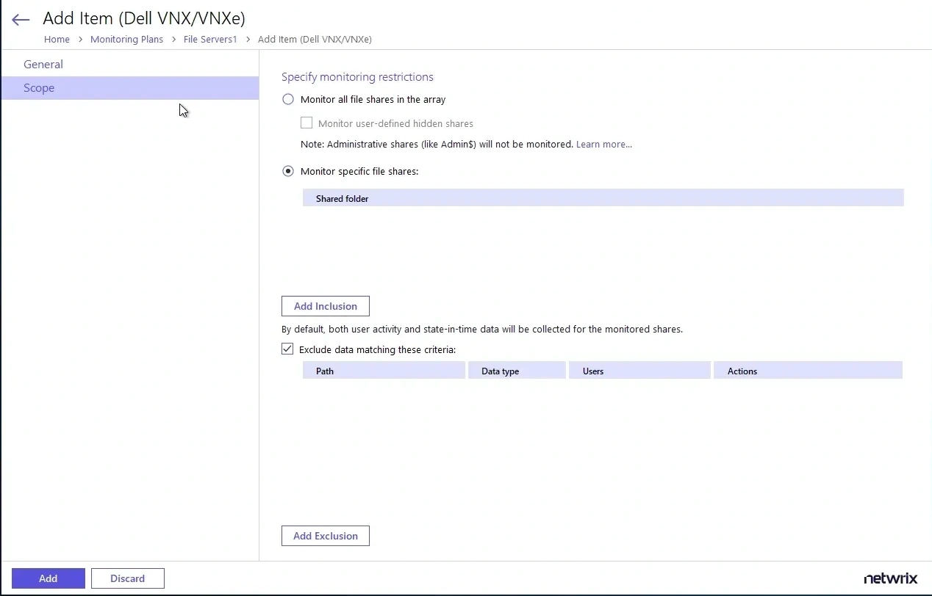932x596 pixels.
Task: Open the General settings tab
Action: tap(43, 65)
